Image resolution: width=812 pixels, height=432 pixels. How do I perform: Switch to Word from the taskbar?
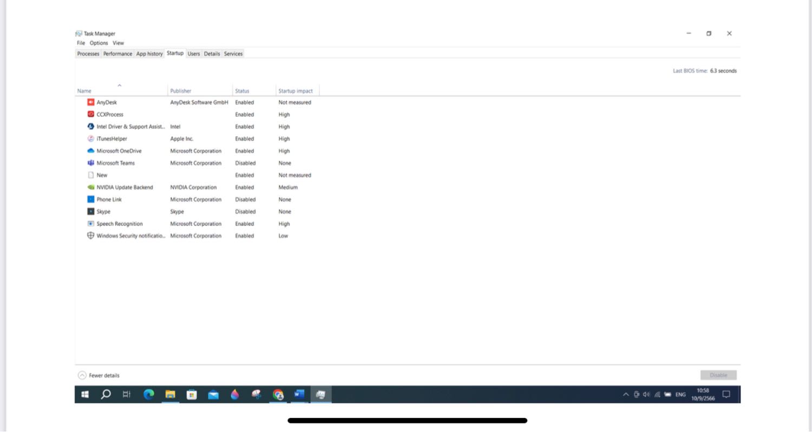tap(299, 395)
